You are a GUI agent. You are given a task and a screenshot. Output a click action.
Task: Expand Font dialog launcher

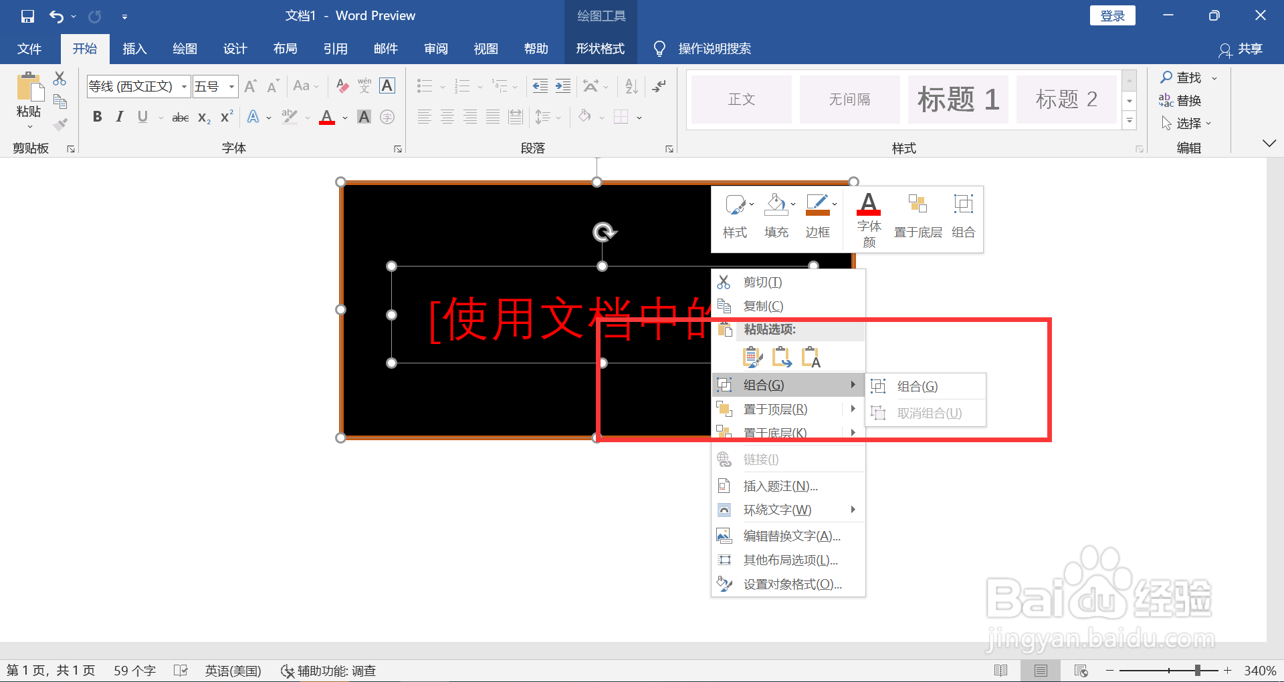point(398,149)
